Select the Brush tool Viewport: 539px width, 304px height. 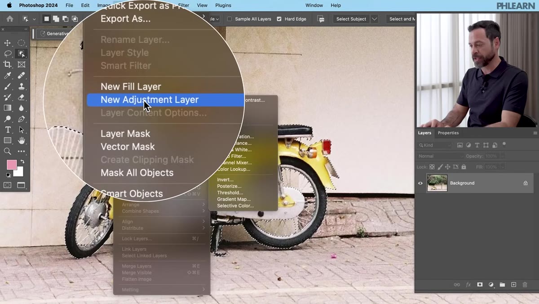pyautogui.click(x=8, y=86)
